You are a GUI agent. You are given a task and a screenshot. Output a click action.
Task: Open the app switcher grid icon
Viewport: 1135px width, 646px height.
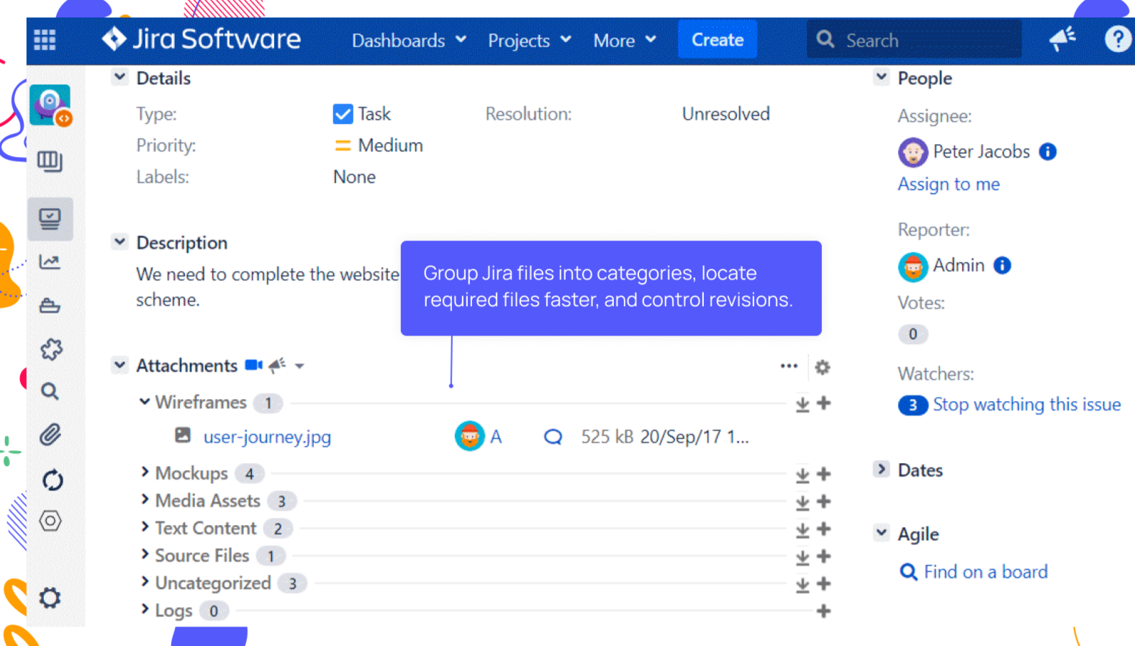coord(45,40)
